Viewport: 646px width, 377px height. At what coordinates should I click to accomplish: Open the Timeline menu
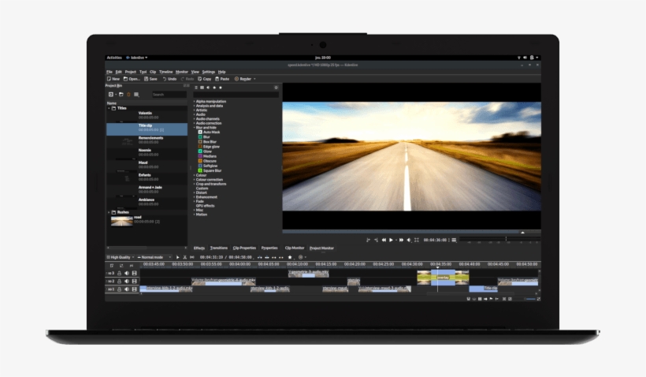tap(165, 72)
